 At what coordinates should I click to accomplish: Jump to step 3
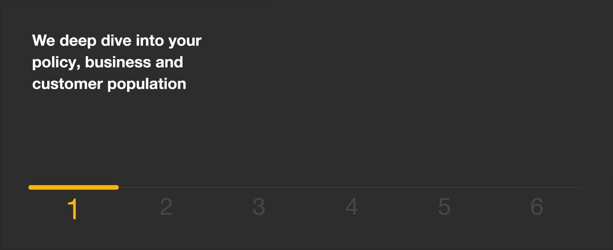(x=259, y=207)
